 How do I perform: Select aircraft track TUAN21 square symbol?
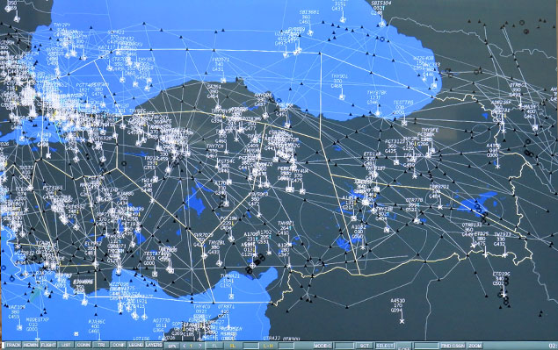pyautogui.click(x=231, y=296)
